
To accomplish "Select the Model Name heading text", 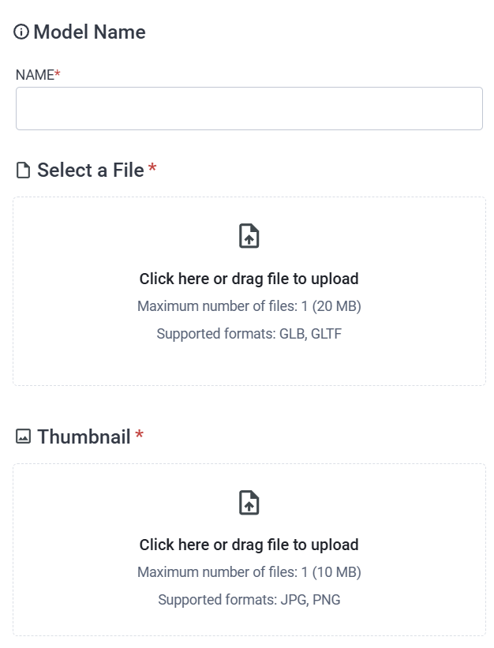I will (x=90, y=32).
